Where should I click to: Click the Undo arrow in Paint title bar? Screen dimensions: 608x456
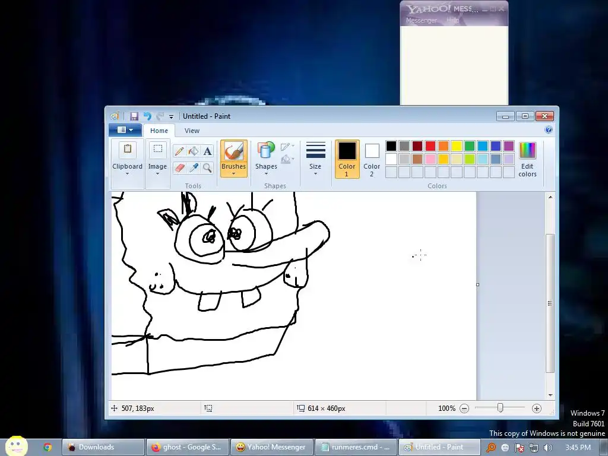pyautogui.click(x=147, y=116)
